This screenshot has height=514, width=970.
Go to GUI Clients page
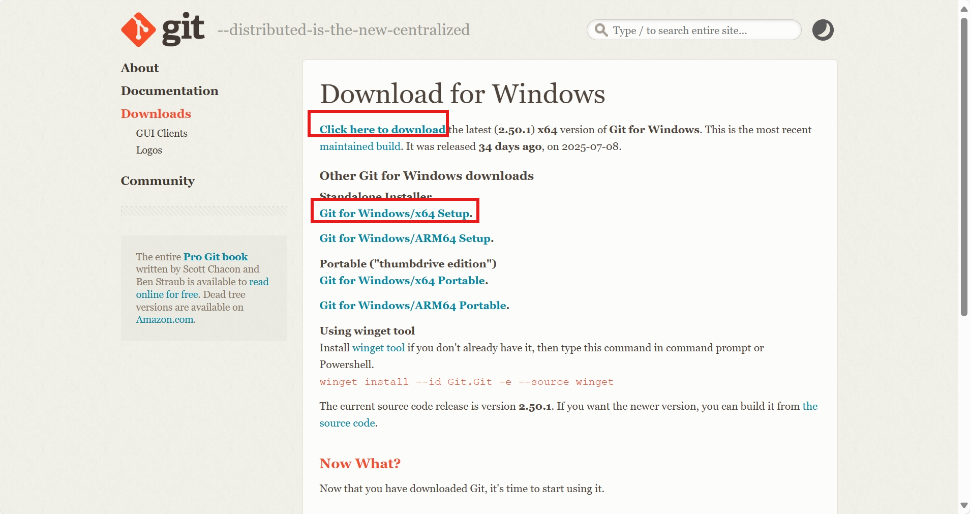click(x=162, y=133)
